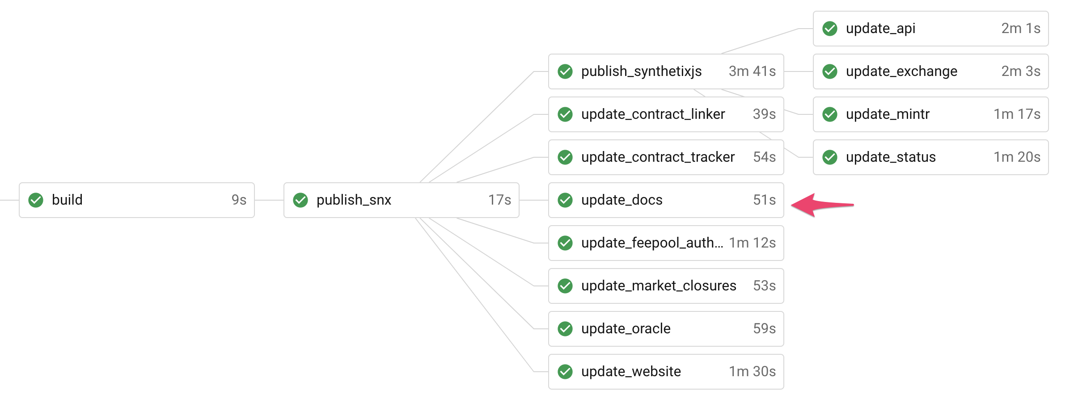This screenshot has width=1074, height=403.
Task: Click the 3m 41s duration of publish_synthetixjs
Action: (752, 71)
